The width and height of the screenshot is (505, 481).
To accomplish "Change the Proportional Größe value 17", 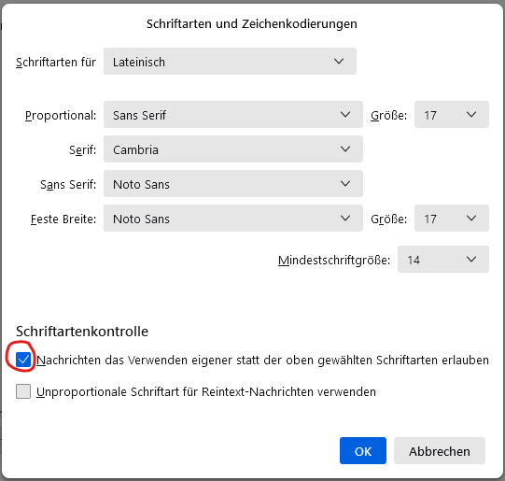I will pyautogui.click(x=452, y=115).
